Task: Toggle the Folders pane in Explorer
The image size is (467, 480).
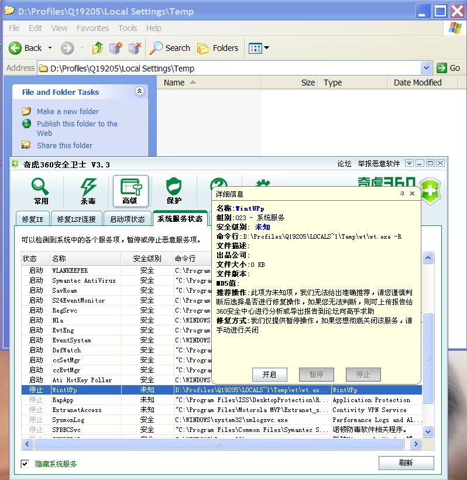Action: (218, 48)
